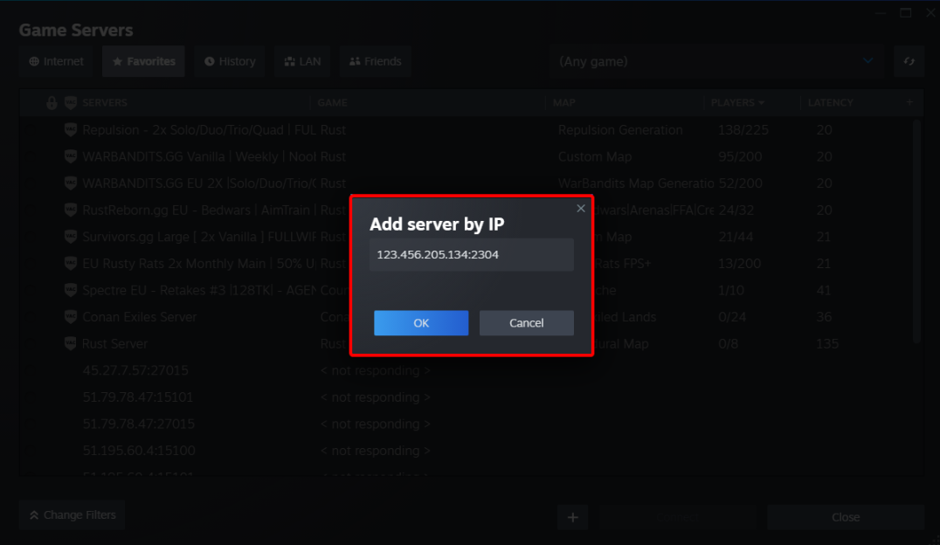Click the plus add server icon

click(573, 517)
